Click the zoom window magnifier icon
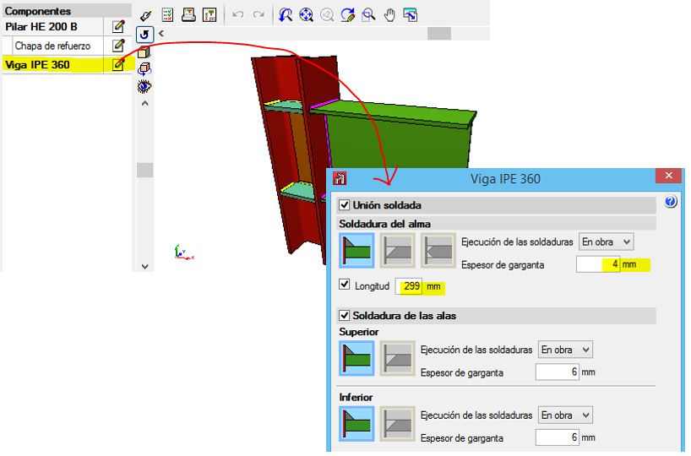This screenshot has width=691, height=456. click(x=368, y=15)
